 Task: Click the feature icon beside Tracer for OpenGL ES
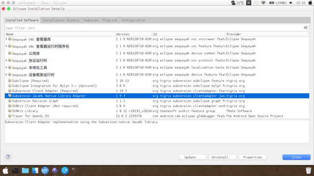point(10,116)
